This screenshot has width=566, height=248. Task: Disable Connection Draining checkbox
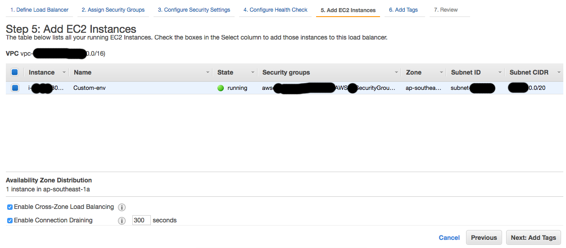pyautogui.click(x=10, y=221)
